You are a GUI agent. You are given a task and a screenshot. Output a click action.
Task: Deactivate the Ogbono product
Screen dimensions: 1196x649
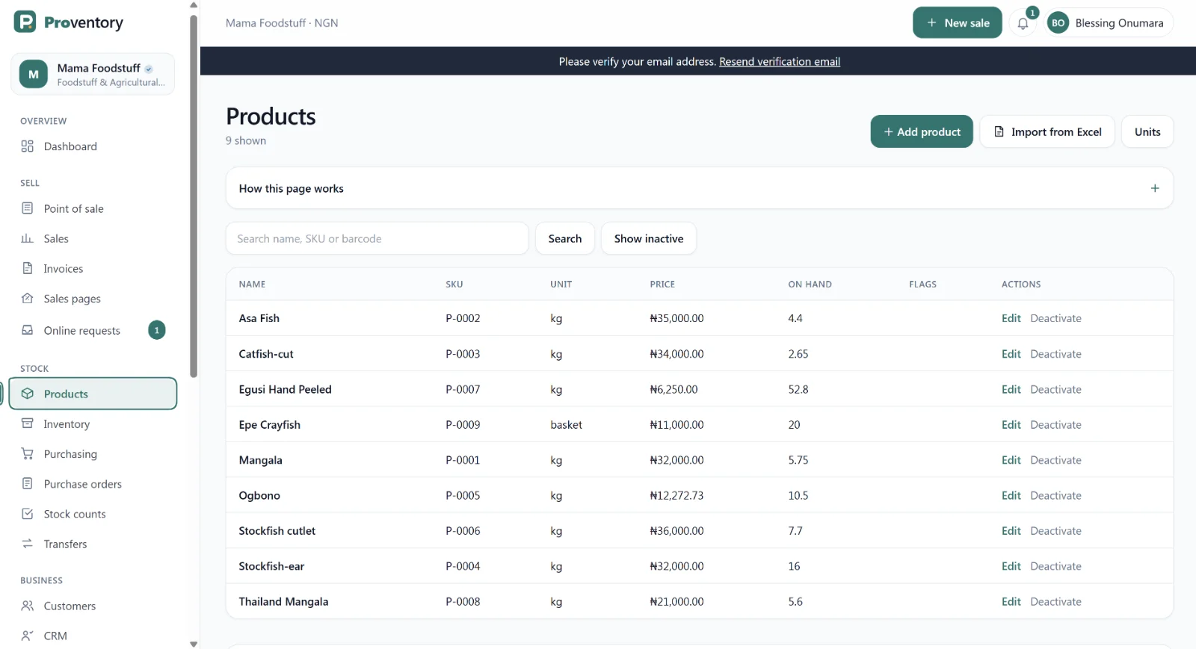pos(1055,496)
